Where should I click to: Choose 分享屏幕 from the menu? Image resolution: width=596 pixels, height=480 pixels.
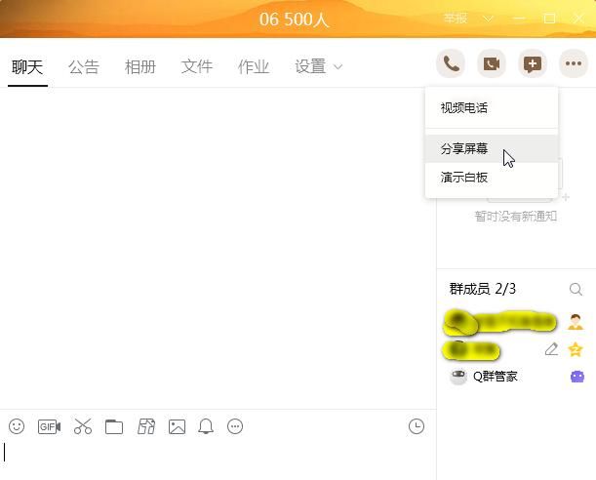(492, 148)
